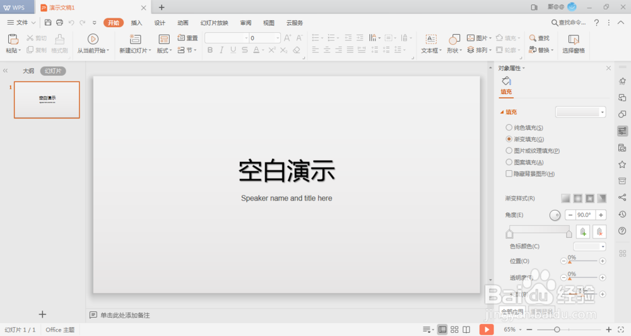Click the Reset (重置) icon
This screenshot has height=336, width=631.
(x=181, y=38)
